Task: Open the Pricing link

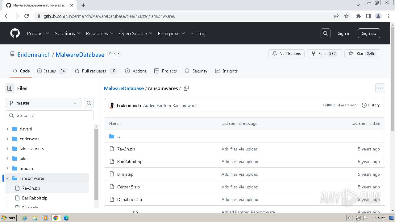Action: coord(198,33)
